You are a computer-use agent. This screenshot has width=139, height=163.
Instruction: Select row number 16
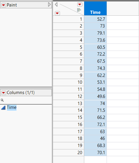pyautogui.click(x=68, y=125)
